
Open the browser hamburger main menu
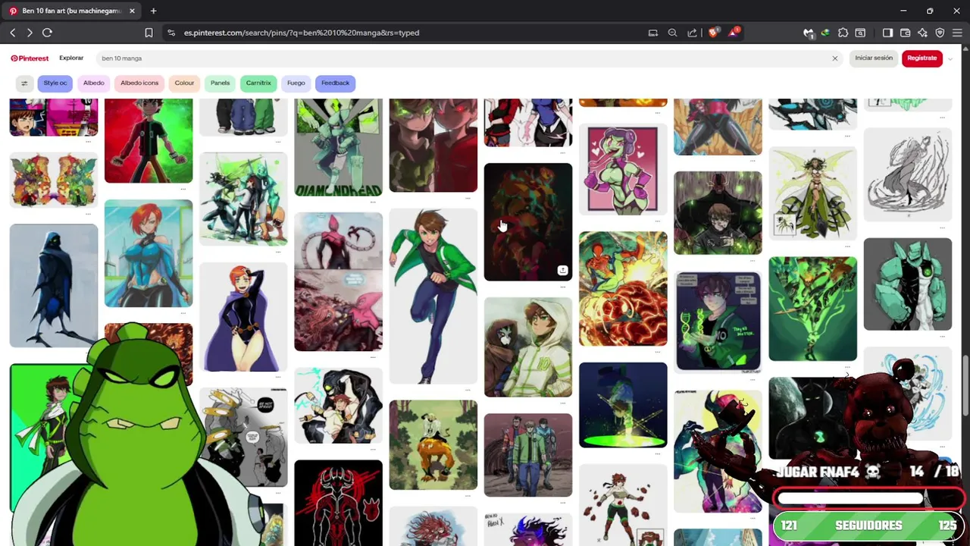point(957,33)
